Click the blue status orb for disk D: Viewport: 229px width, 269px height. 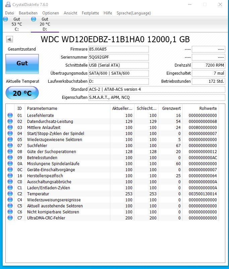tap(34, 19)
